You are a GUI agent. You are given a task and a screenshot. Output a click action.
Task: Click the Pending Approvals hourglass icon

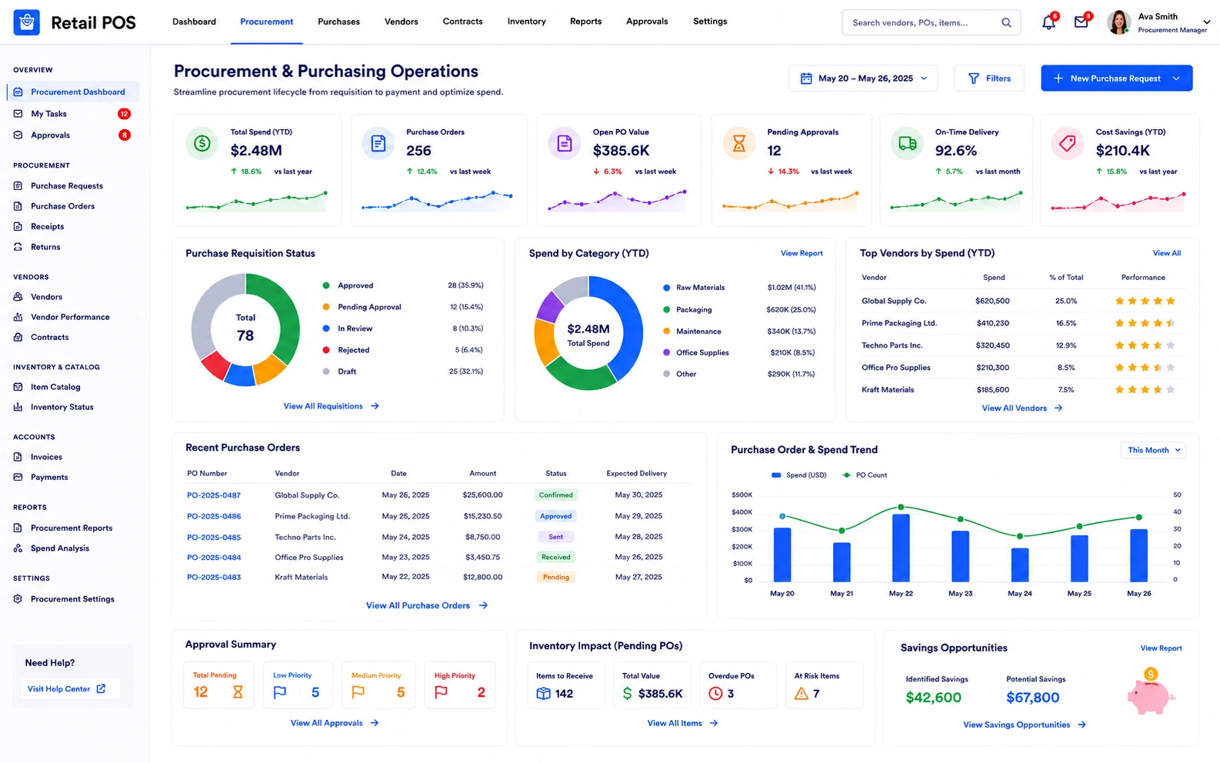coord(739,143)
